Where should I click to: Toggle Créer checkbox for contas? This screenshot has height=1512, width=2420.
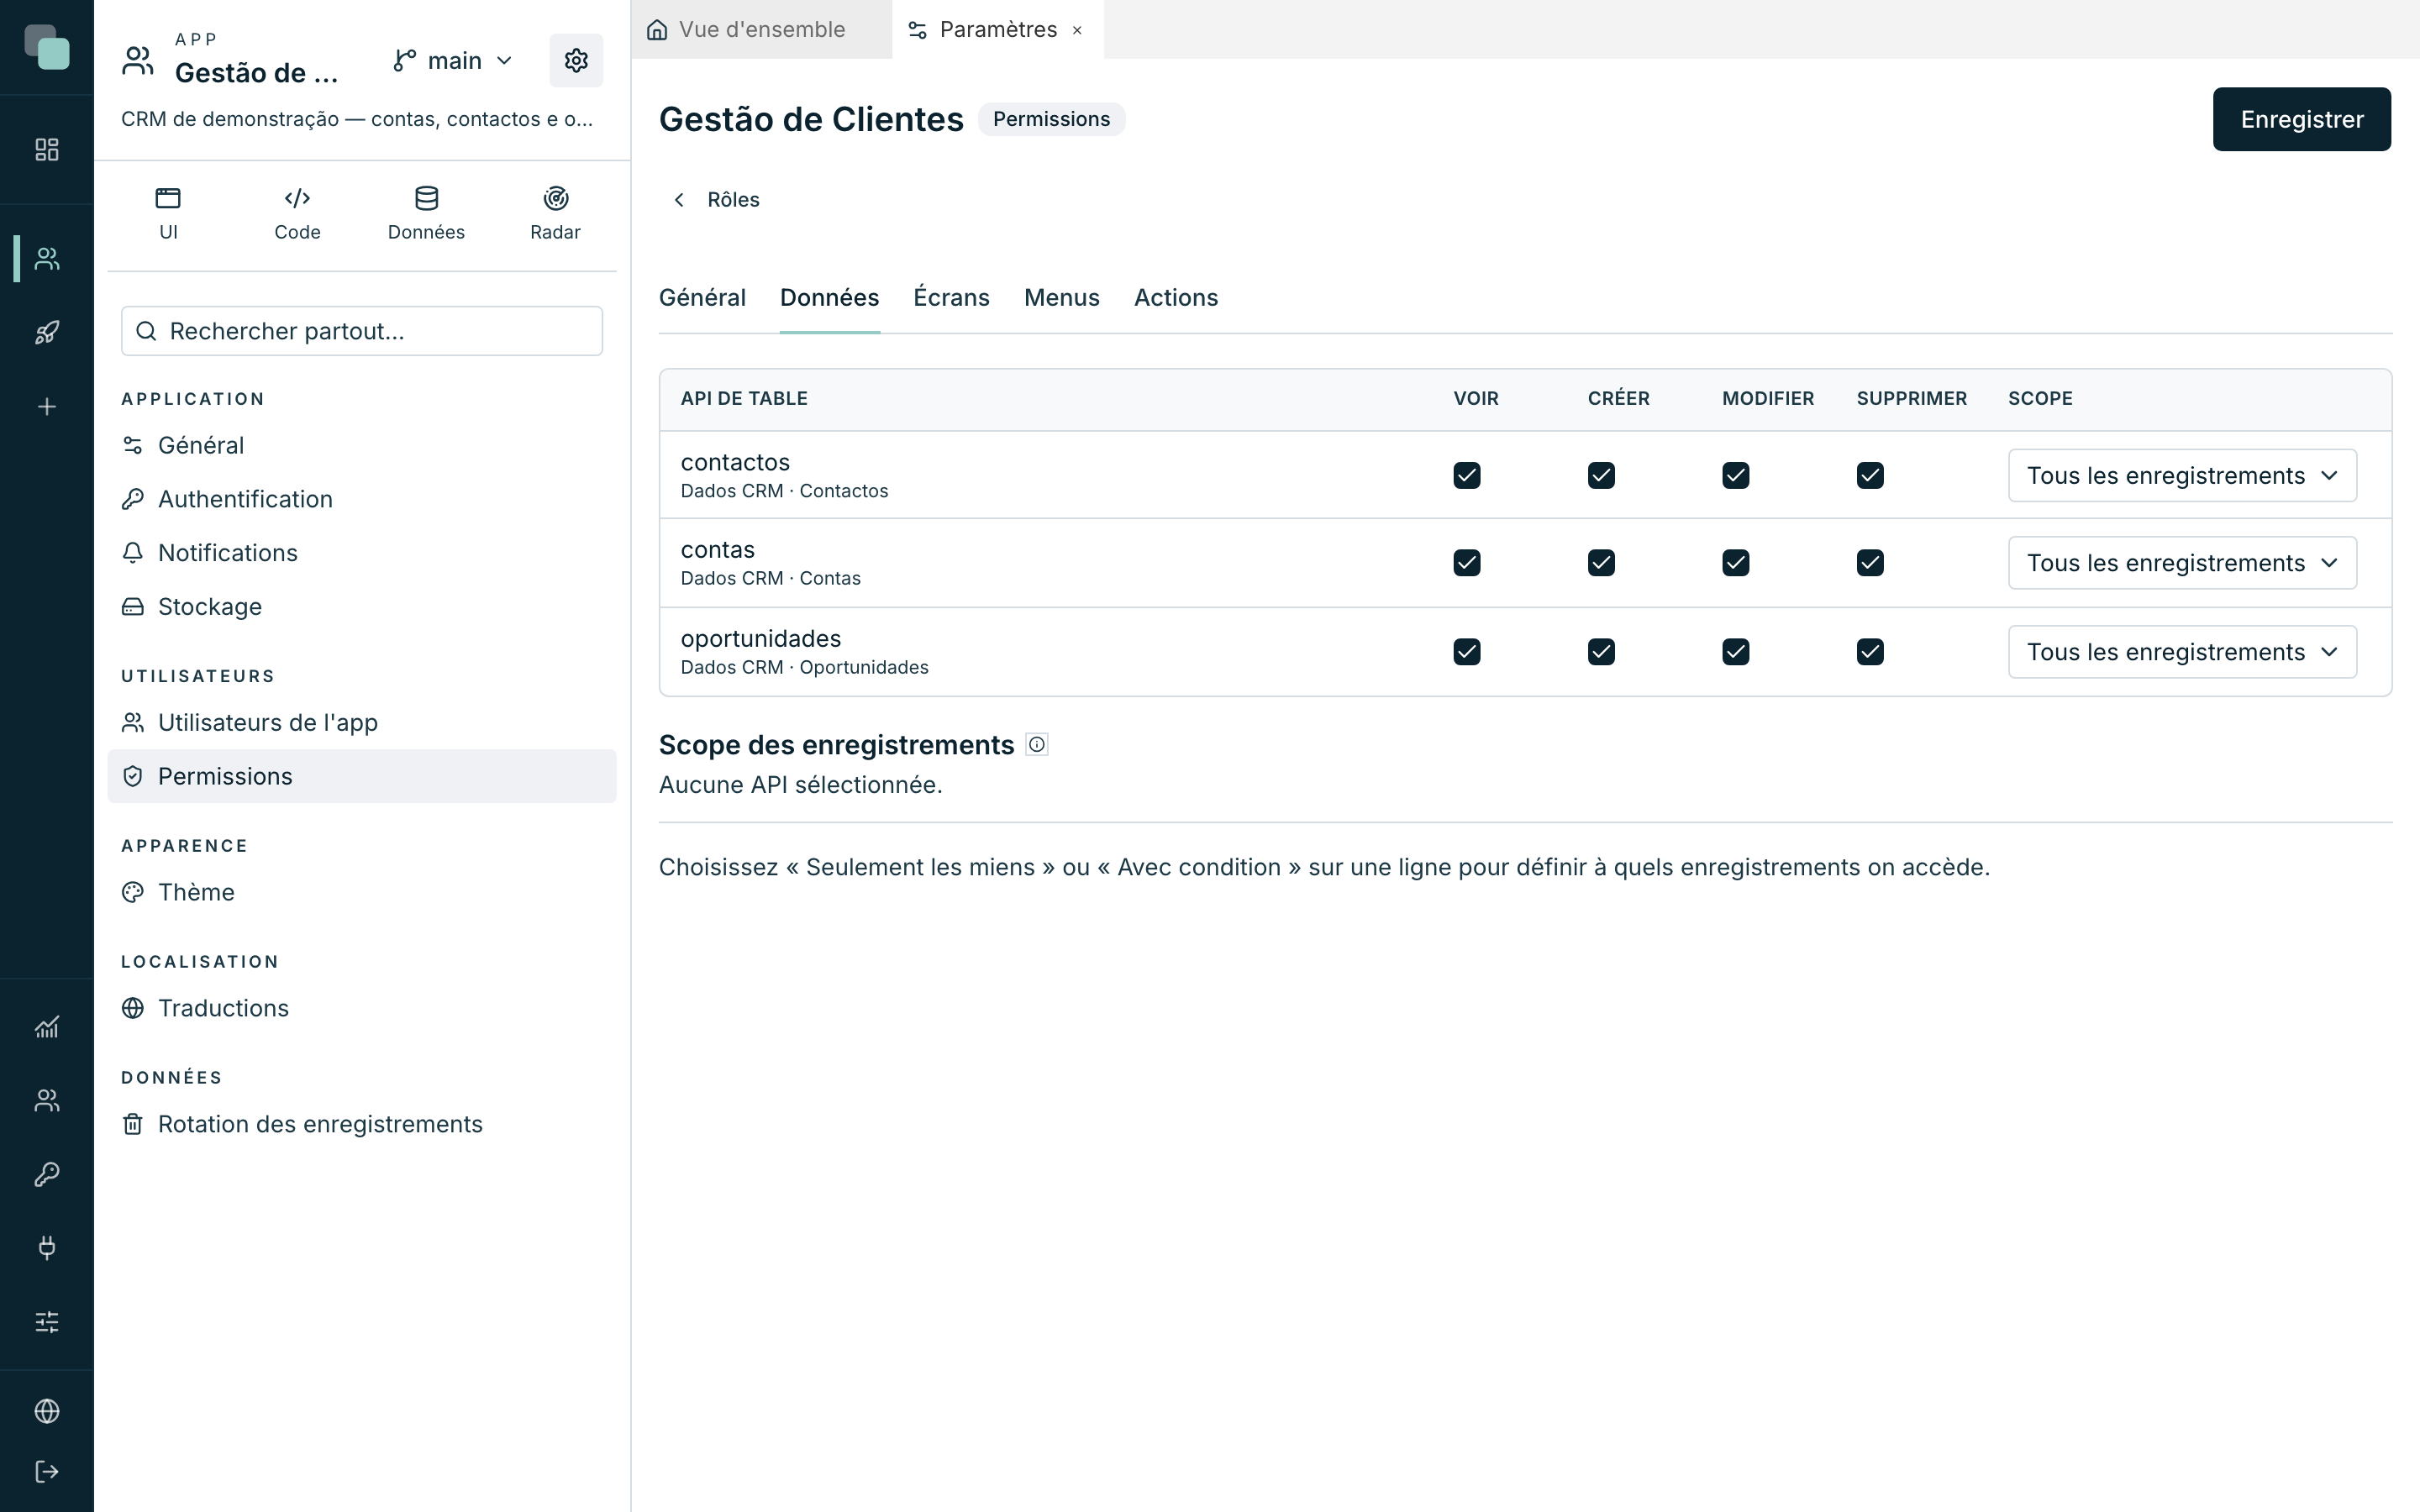[1601, 563]
